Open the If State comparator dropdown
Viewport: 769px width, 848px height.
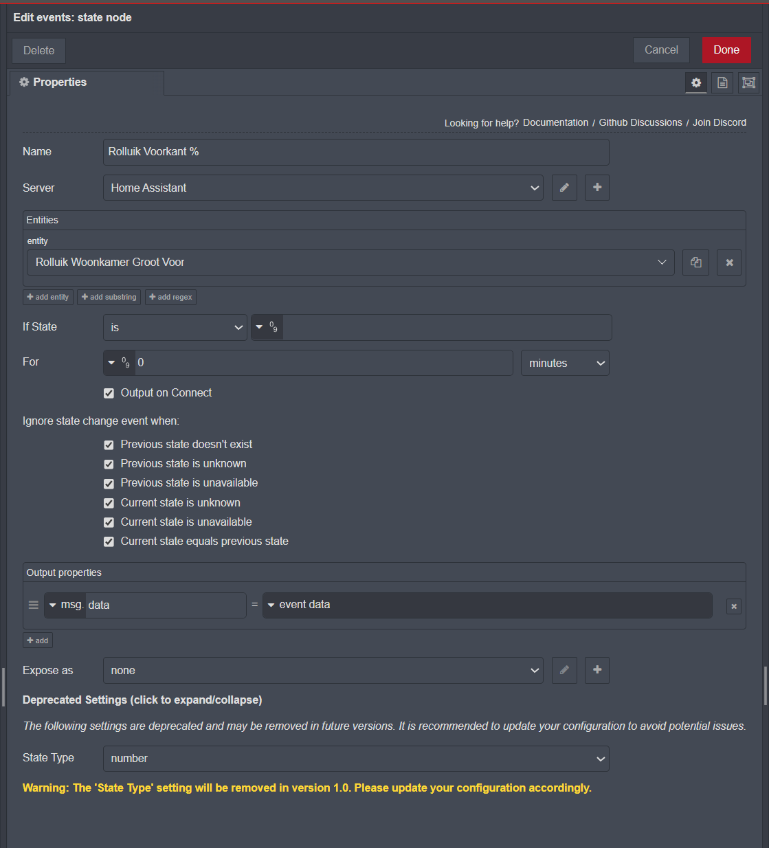[175, 328]
